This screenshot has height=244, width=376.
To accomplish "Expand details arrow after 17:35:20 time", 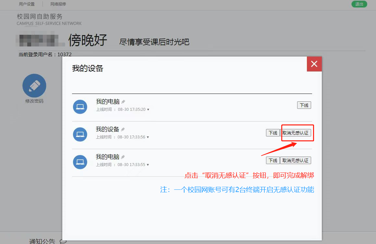I will (148, 110).
